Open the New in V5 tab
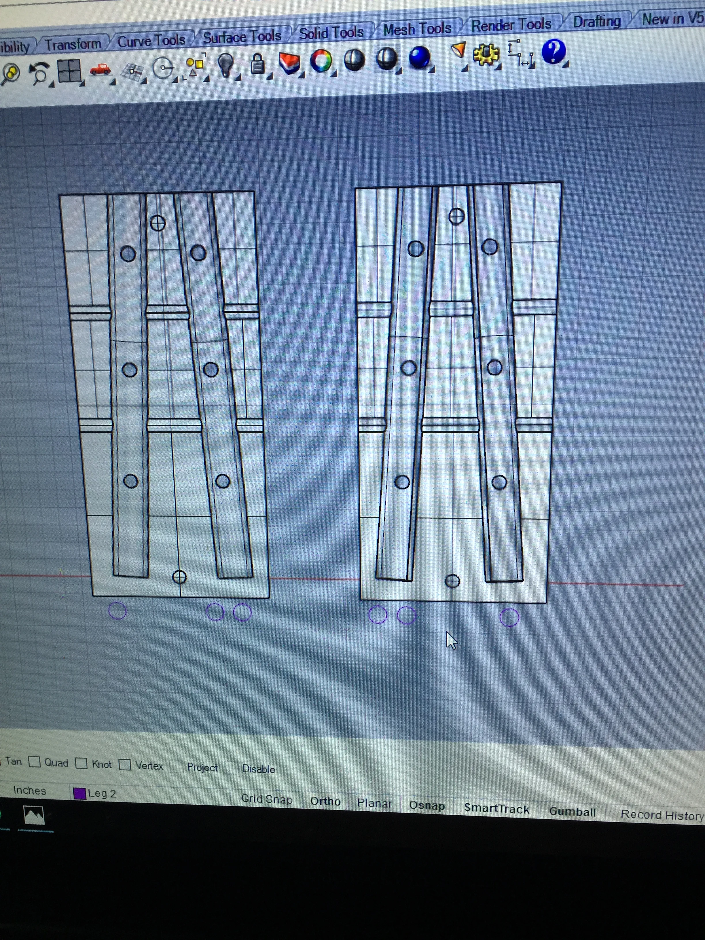The width and height of the screenshot is (705, 940). [x=673, y=18]
